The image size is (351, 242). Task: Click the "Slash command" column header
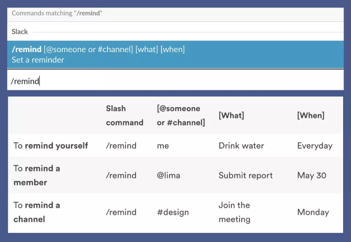125,115
